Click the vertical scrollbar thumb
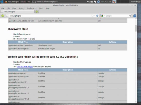141x105 pixels. pyautogui.click(x=136, y=28)
